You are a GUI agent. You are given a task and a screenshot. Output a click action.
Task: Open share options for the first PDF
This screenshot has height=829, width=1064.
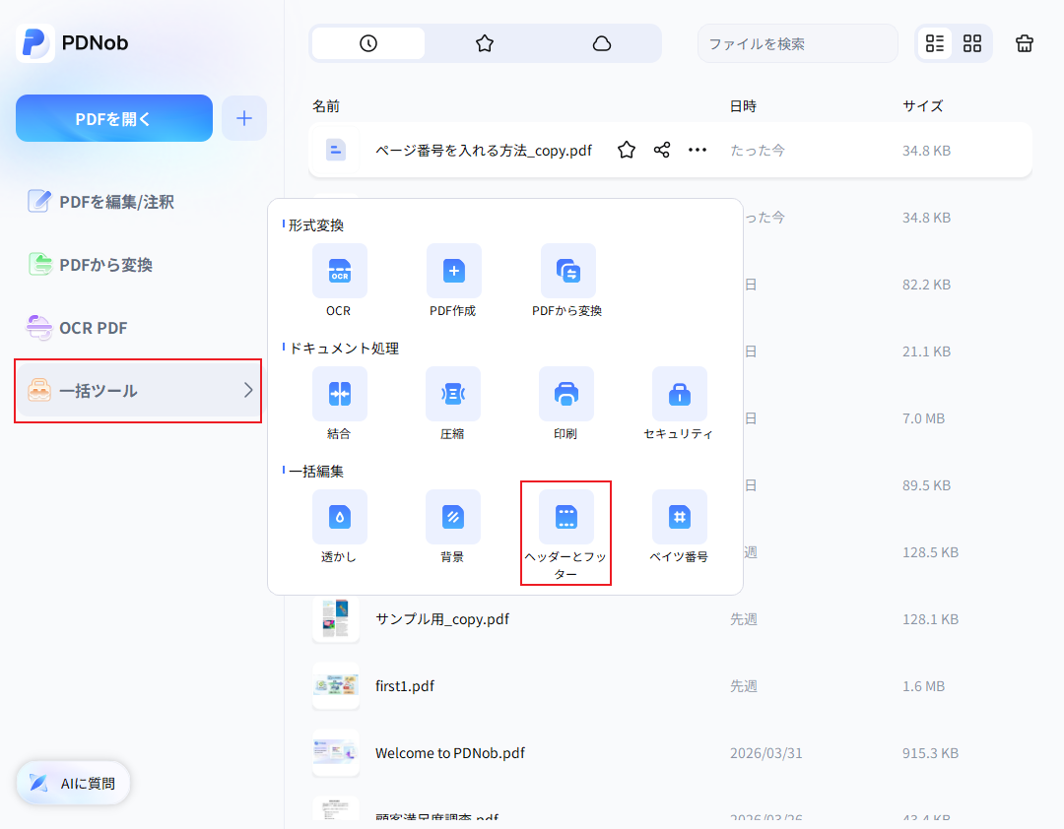(x=661, y=150)
